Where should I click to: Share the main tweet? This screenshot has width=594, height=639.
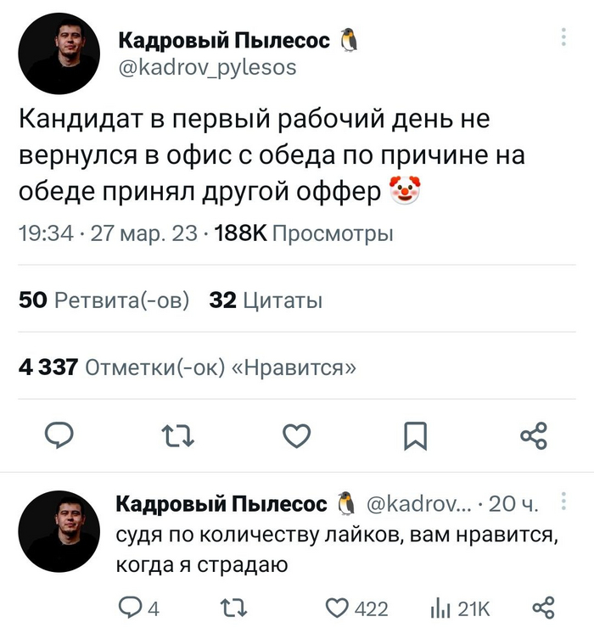click(534, 437)
